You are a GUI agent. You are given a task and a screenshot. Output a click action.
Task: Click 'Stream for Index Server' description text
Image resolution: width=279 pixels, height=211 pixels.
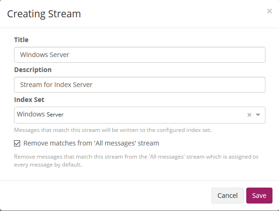(56, 85)
